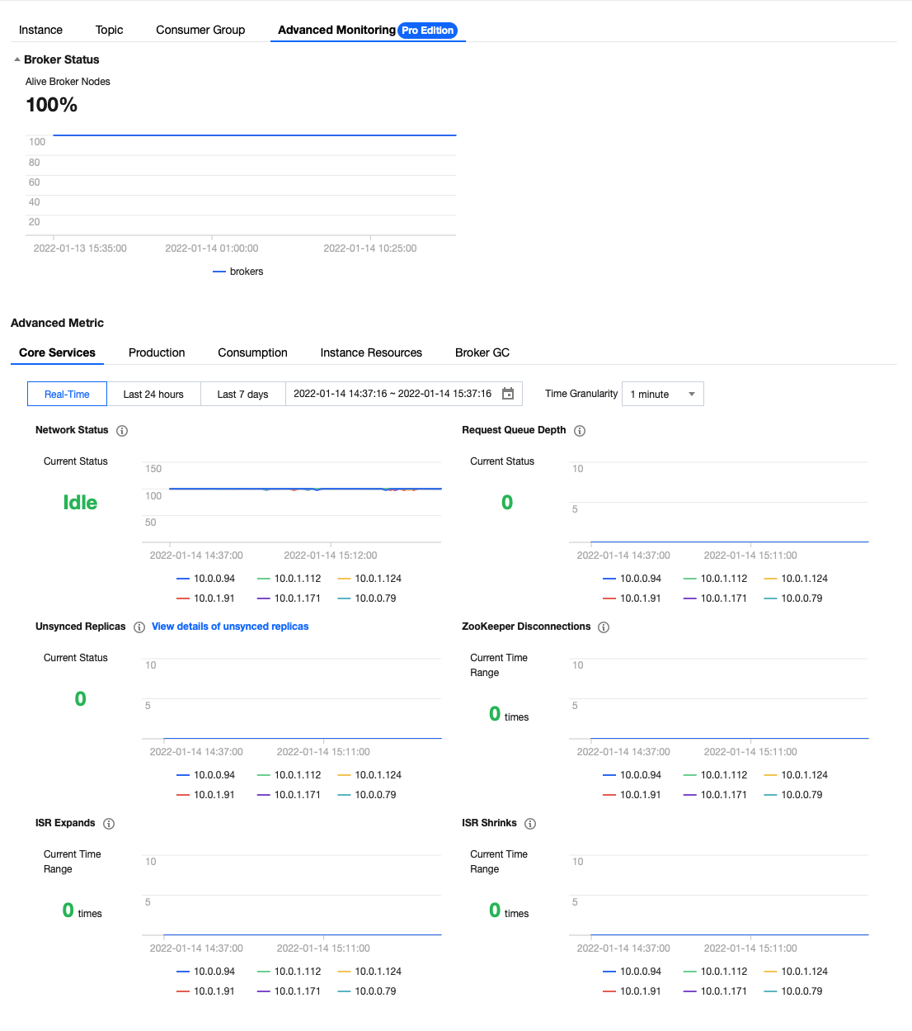Screen dimensions: 912x1031
Task: Click the ISR Expands info icon
Action: pyautogui.click(x=109, y=824)
